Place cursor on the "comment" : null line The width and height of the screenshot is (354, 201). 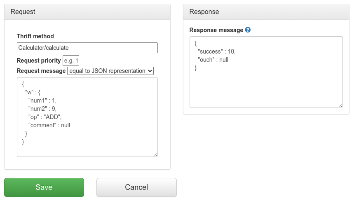point(49,125)
